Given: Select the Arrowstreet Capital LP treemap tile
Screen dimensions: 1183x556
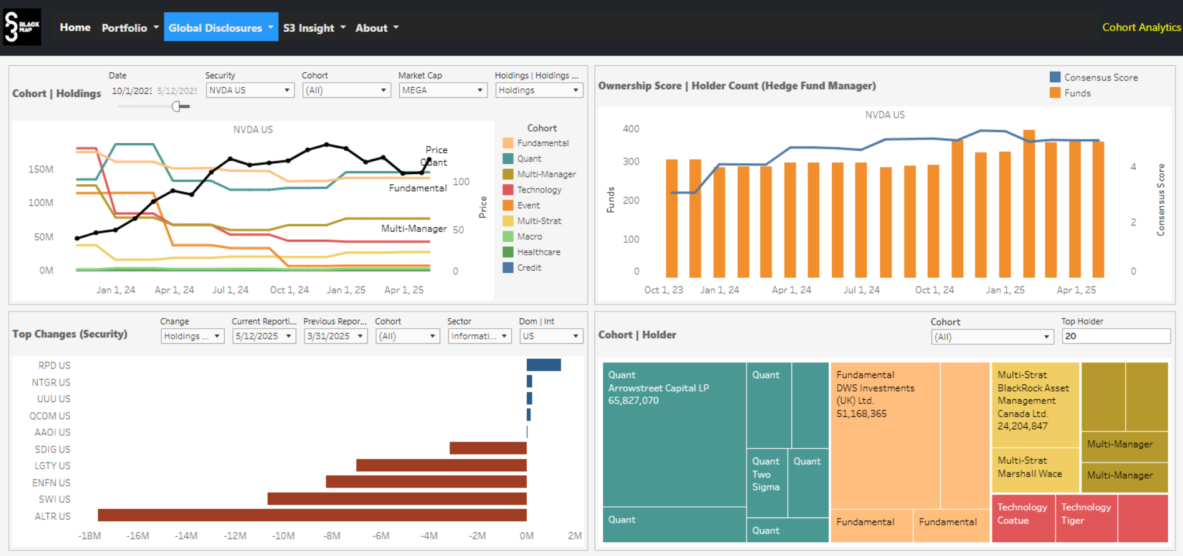Looking at the screenshot, I should pyautogui.click(x=674, y=435).
